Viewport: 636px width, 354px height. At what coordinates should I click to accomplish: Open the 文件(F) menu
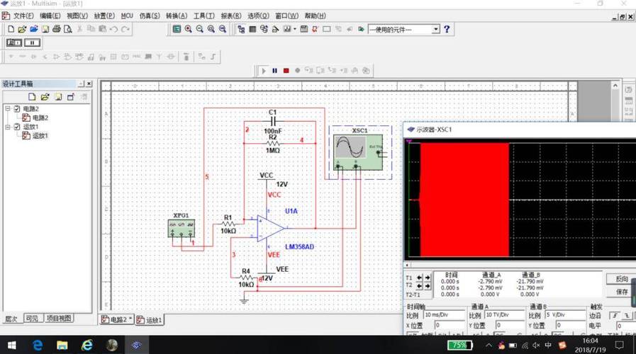[x=23, y=16]
